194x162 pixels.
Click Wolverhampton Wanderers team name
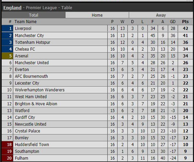tap(40, 90)
